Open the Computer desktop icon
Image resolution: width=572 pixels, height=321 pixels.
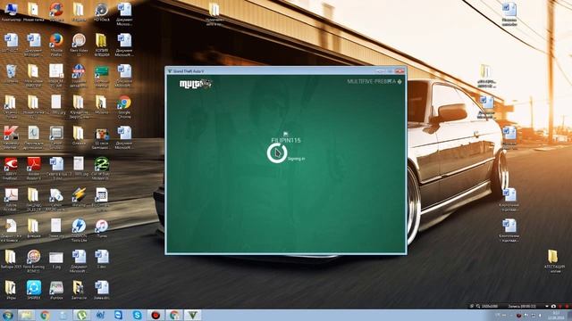pyautogui.click(x=11, y=12)
